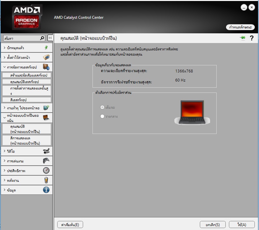The height and width of the screenshot is (230, 259).
Task: Expand the การเล่นเกม section
Action: 5,160
